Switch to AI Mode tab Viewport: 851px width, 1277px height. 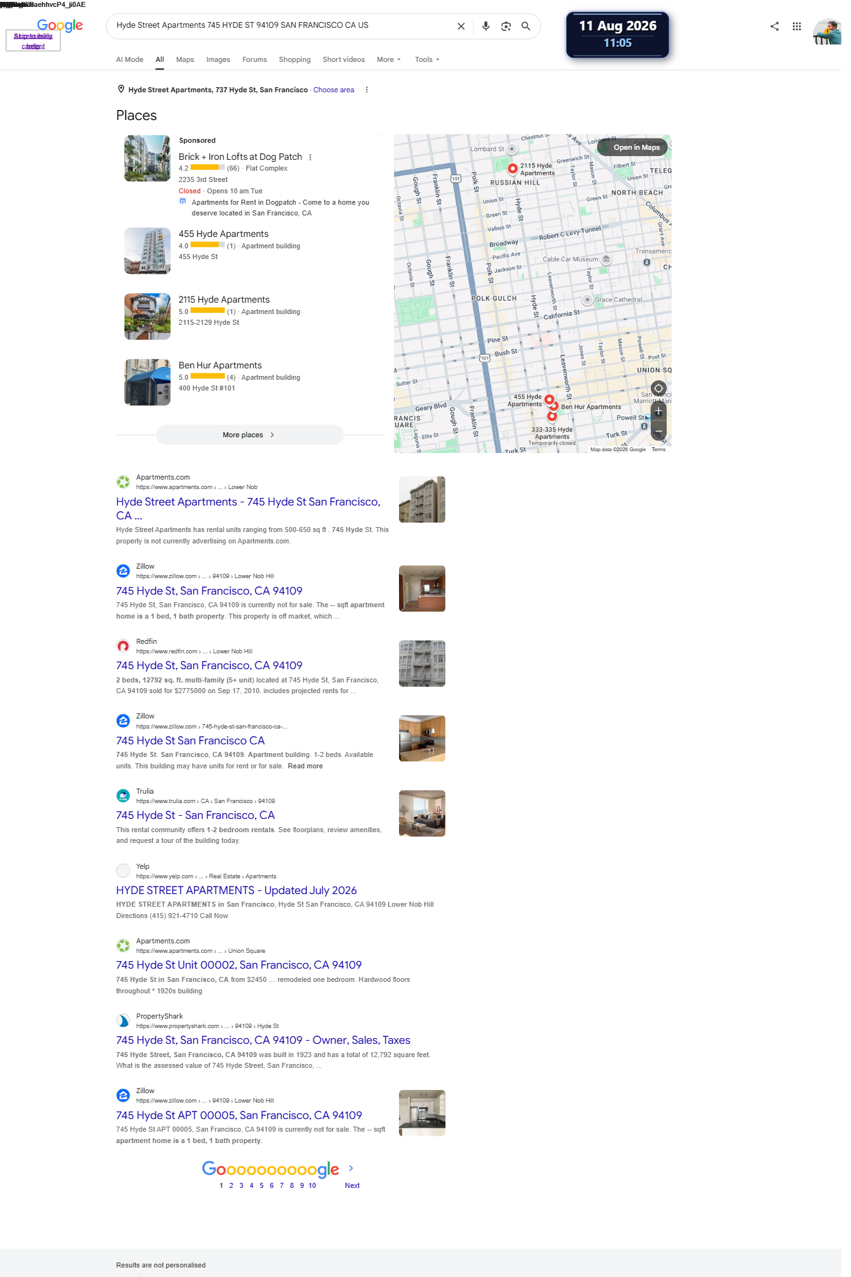tap(129, 59)
